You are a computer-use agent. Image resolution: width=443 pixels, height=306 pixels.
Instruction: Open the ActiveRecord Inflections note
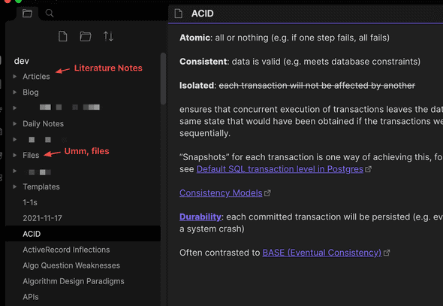66,250
